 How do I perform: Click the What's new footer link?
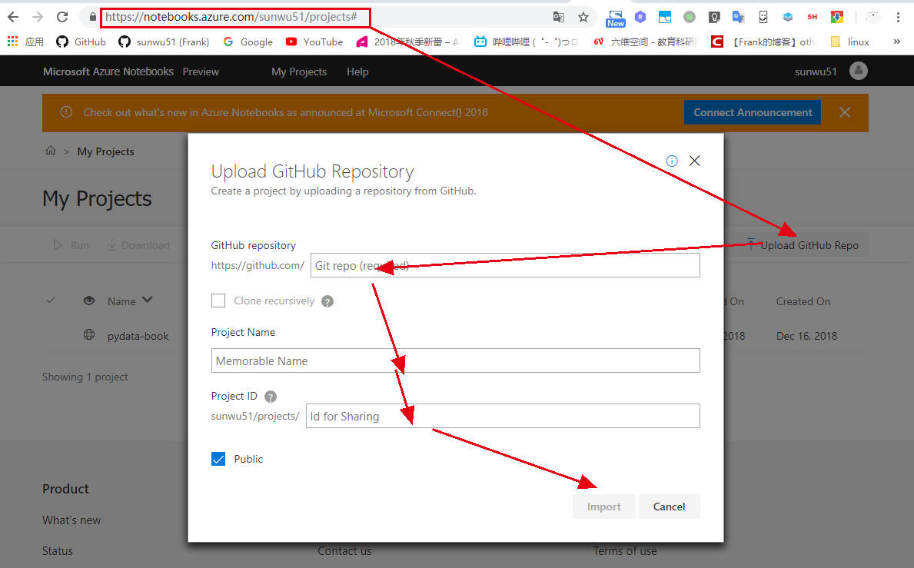(x=71, y=520)
